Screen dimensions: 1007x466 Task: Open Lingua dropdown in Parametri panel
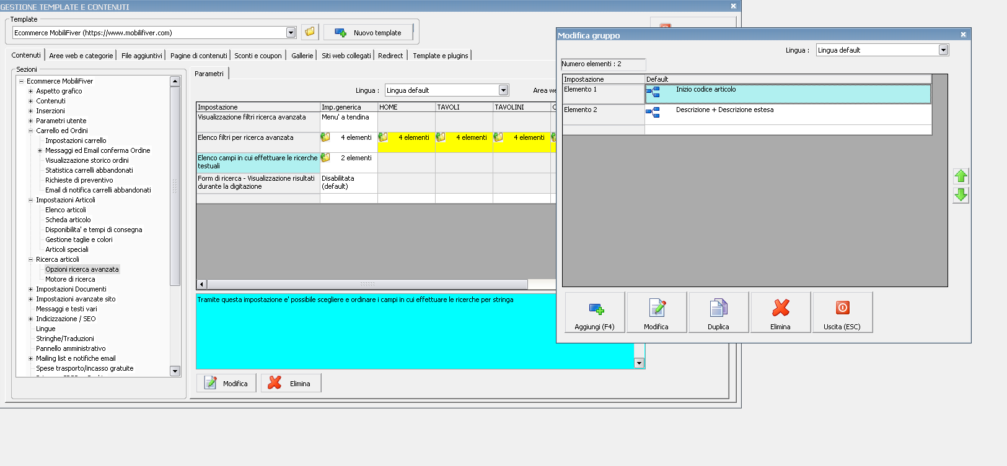click(503, 90)
